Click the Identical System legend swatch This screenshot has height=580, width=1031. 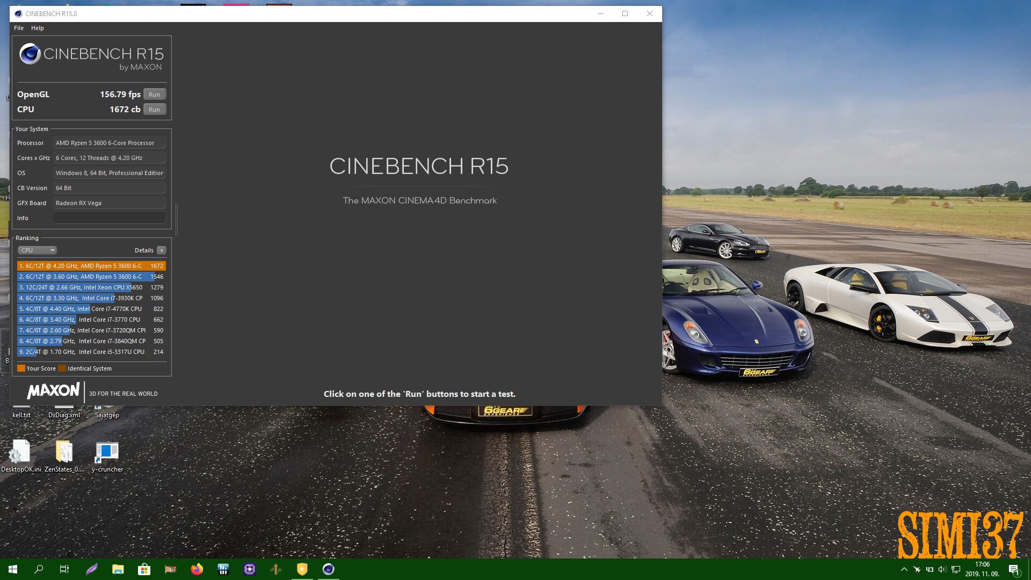tap(62, 368)
